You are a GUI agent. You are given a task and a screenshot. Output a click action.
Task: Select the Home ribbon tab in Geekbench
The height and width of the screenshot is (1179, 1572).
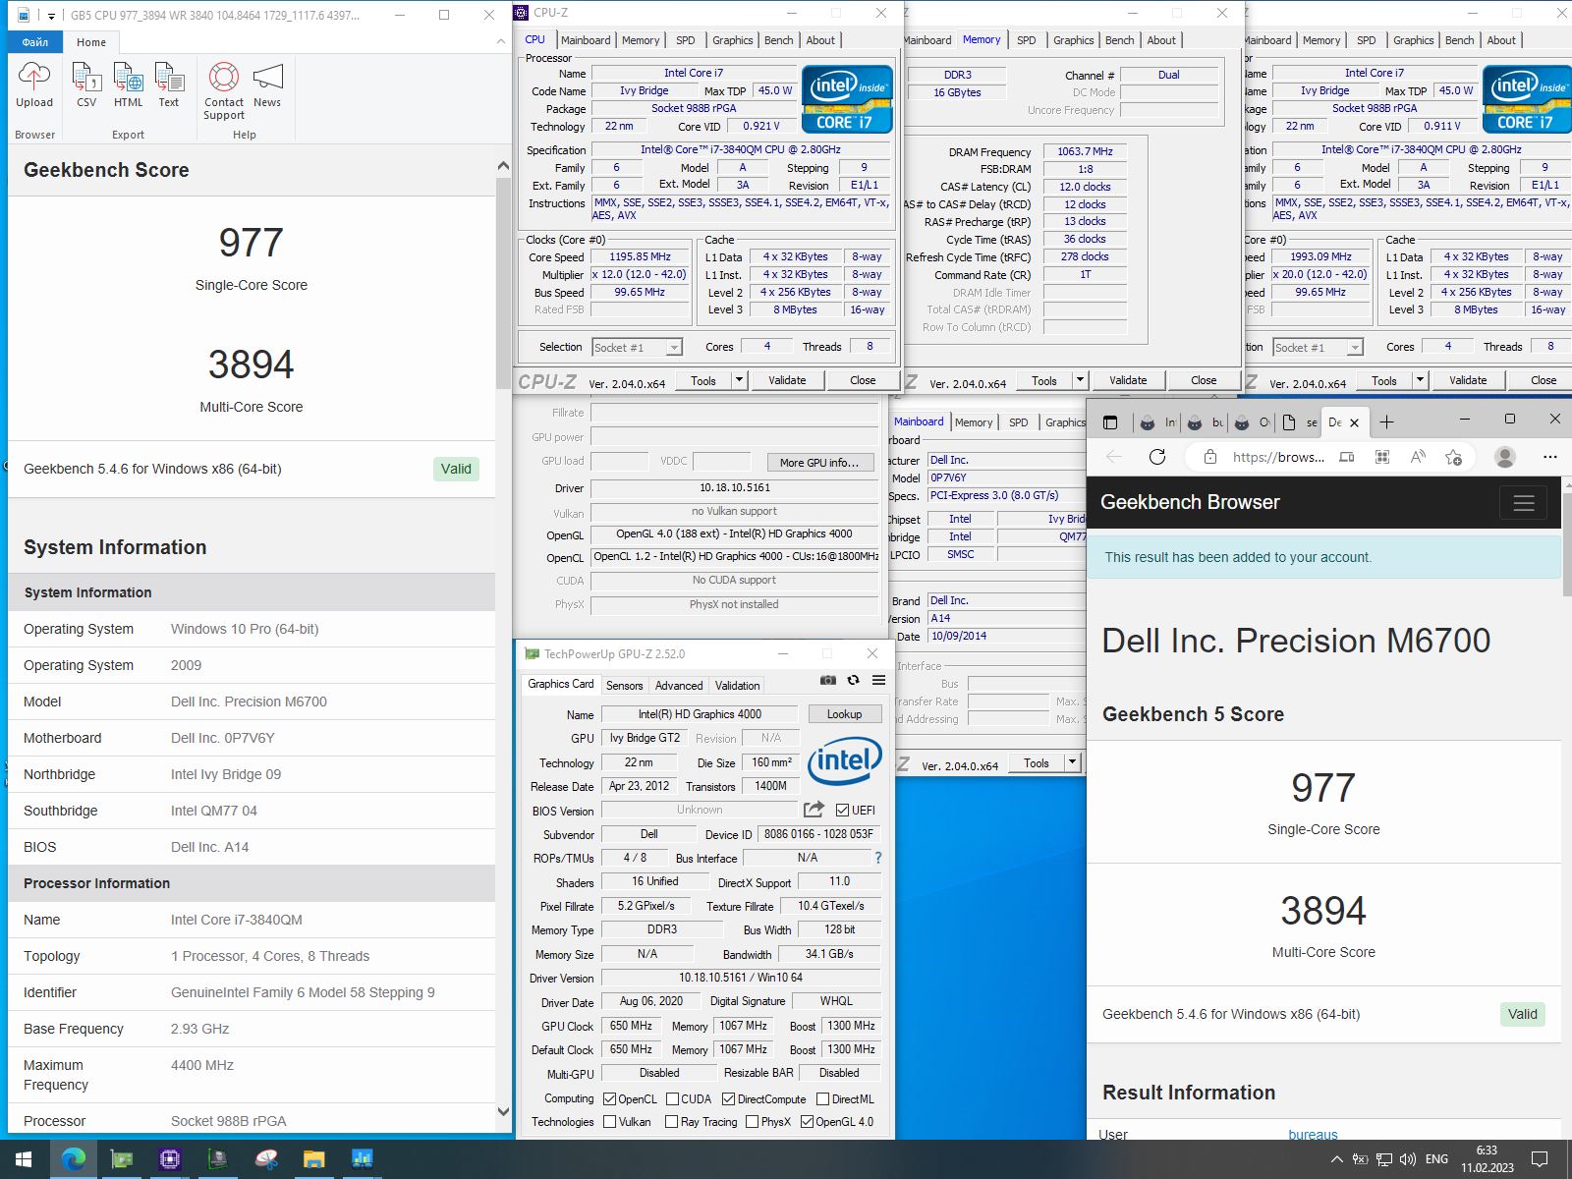point(90,42)
